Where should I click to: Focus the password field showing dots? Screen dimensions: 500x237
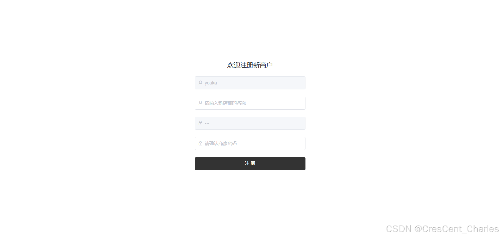point(250,123)
